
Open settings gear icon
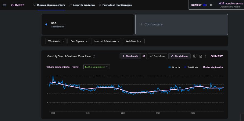click(x=211, y=5)
